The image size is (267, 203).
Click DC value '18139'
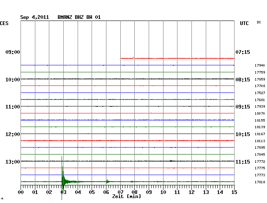pyautogui.click(x=260, y=127)
